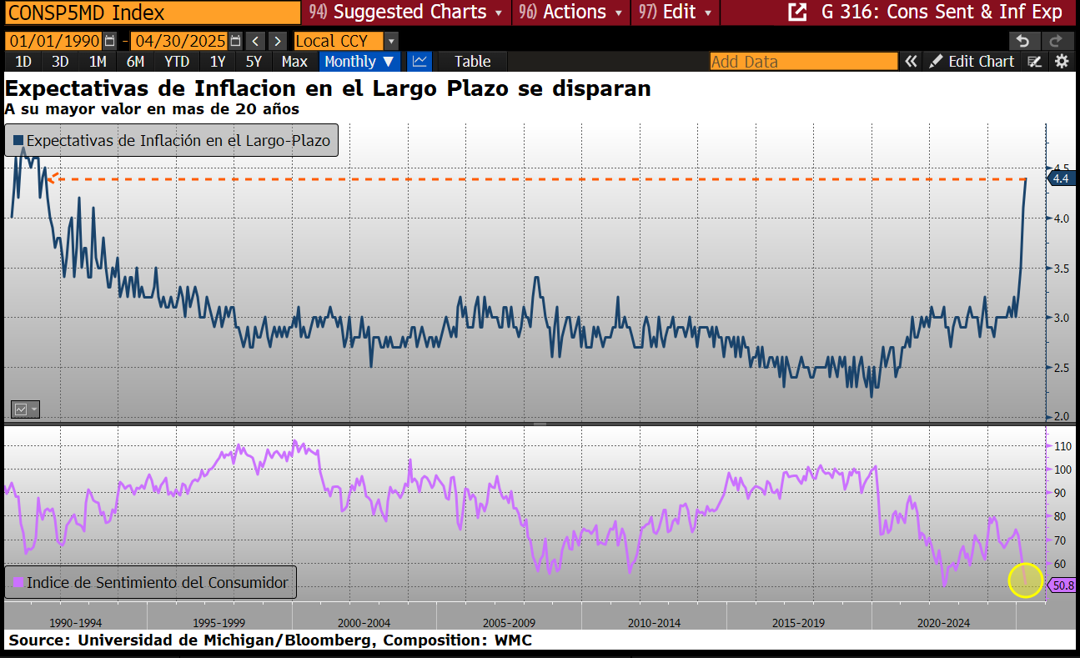Switch to the 1M range
The width and height of the screenshot is (1080, 658).
[x=98, y=61]
